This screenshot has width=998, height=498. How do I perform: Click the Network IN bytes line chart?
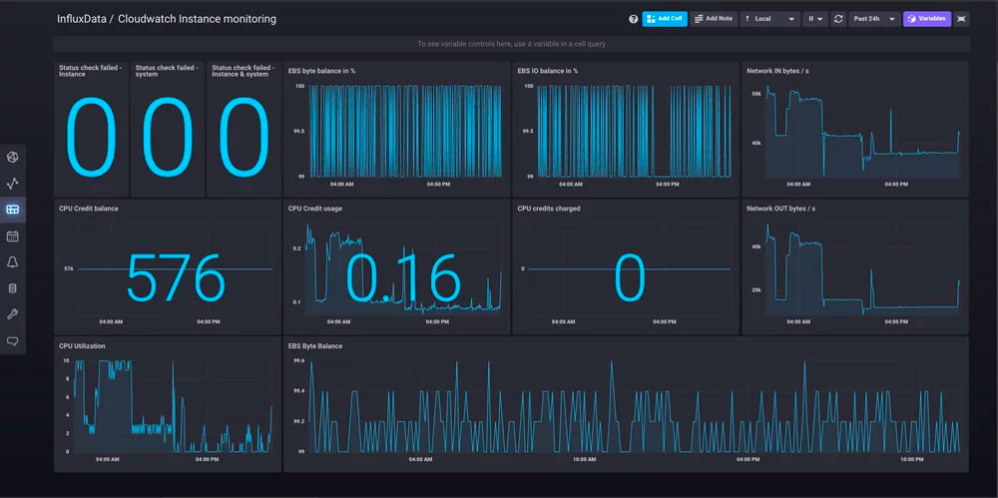tap(862, 131)
